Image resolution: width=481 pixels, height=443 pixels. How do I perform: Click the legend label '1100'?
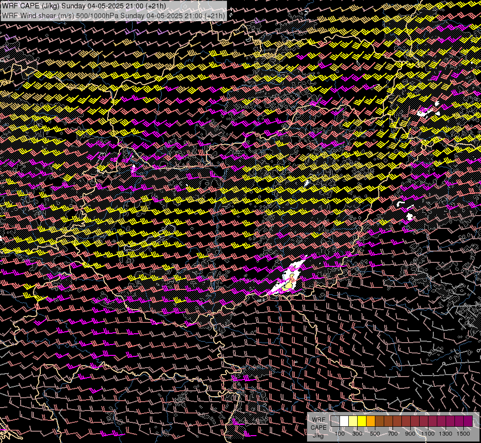pyautogui.click(x=427, y=434)
